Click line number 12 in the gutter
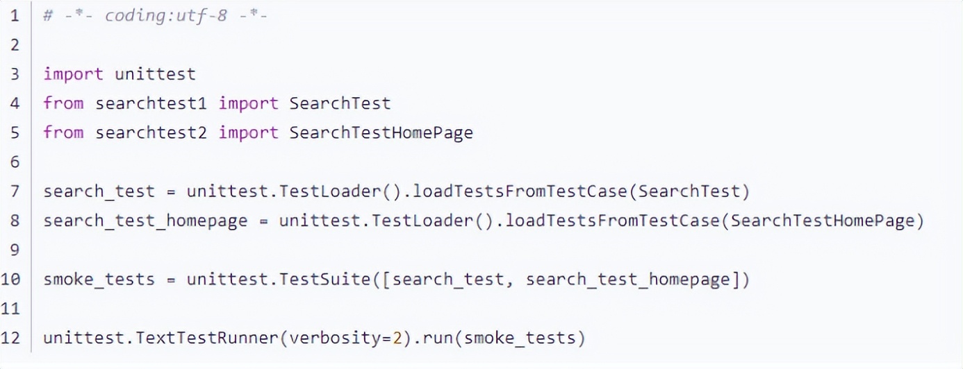The width and height of the screenshot is (963, 369). click(x=14, y=338)
